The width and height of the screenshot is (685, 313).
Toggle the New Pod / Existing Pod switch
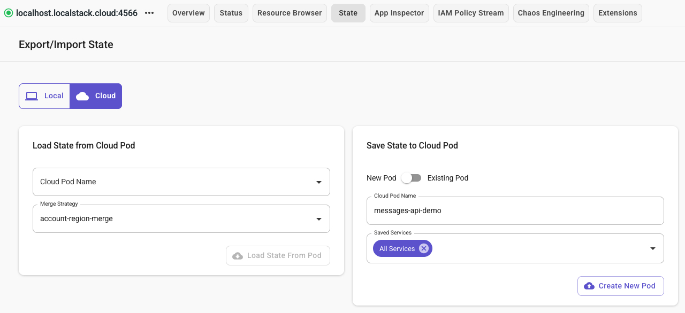point(412,178)
